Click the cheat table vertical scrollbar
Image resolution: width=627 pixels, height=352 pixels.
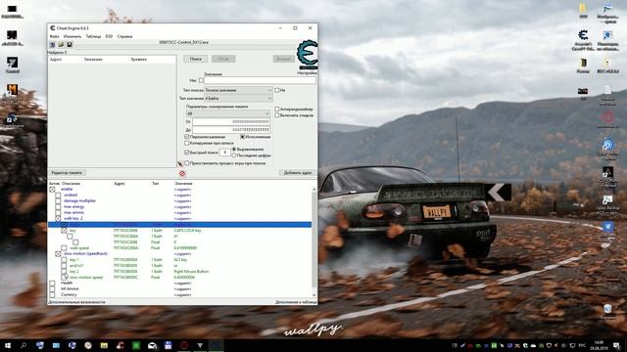(314, 242)
